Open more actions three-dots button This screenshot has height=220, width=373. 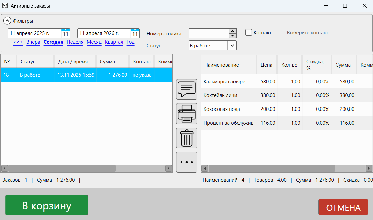(x=186, y=162)
